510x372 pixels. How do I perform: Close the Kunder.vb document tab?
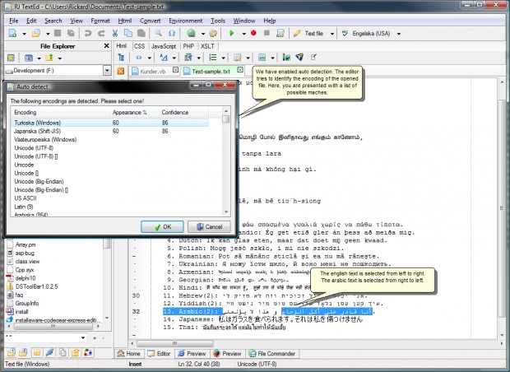pyautogui.click(x=175, y=70)
